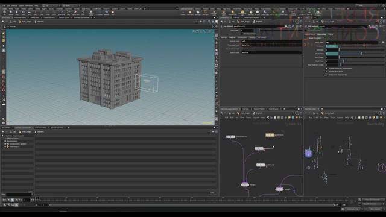Screen dimensions: 386x217
Task: Select the Point Light shelf tool
Action: tap(190, 13)
